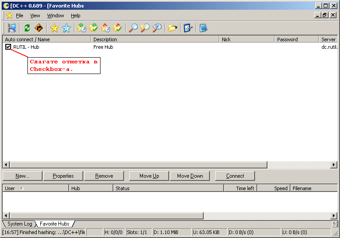
Task: Click the transfers horizontal scrollbar thumb
Action: 107,216
